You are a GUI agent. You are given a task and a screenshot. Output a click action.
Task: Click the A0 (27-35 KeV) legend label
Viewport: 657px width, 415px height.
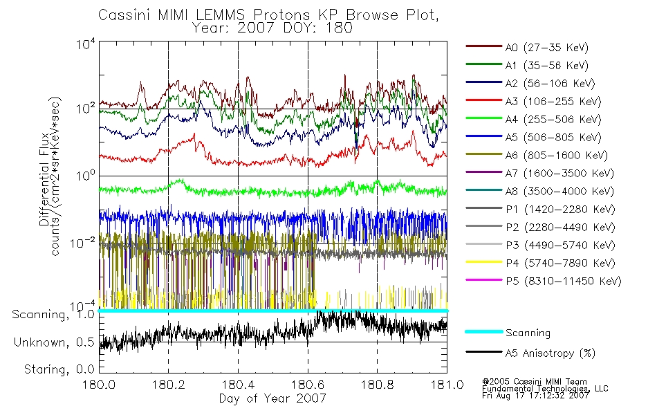(547, 47)
